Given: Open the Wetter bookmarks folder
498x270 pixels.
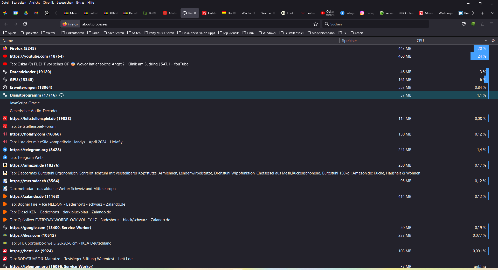Looking at the screenshot, I should pyautogui.click(x=48, y=33).
